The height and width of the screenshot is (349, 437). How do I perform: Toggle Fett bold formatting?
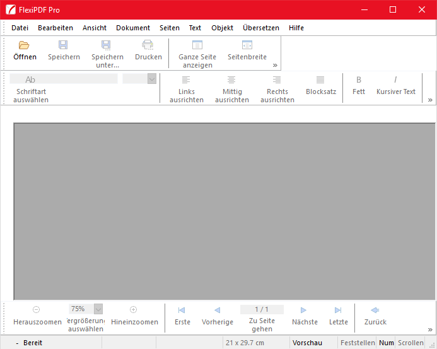(359, 80)
